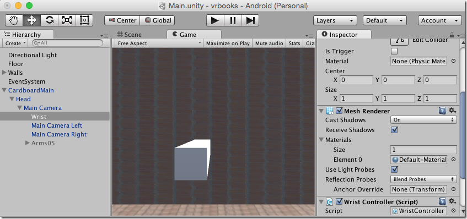Disable the Receive Shadows checkbox

[x=394, y=130]
